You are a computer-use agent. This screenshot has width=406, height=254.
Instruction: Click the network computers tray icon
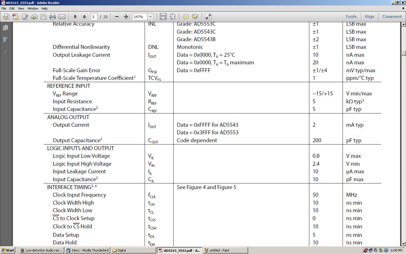370,250
